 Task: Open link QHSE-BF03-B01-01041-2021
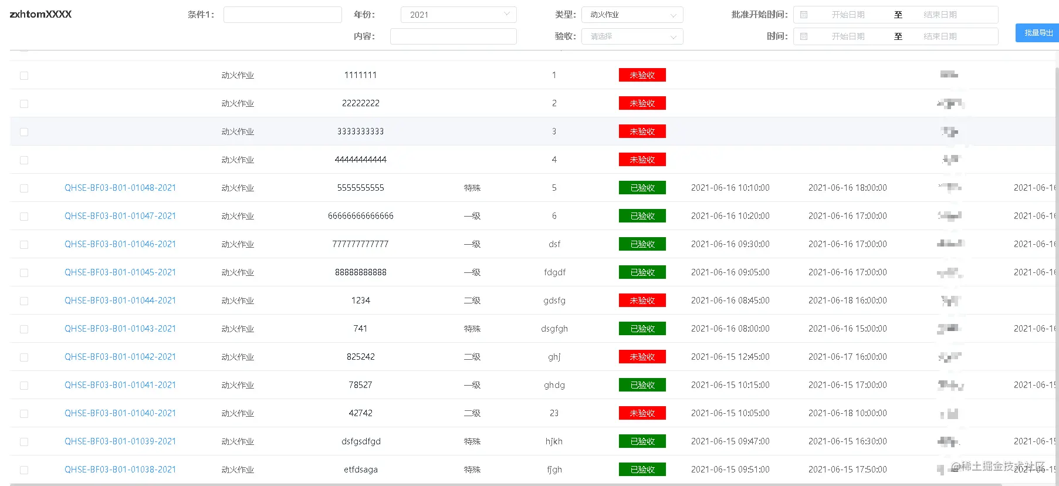tap(120, 385)
